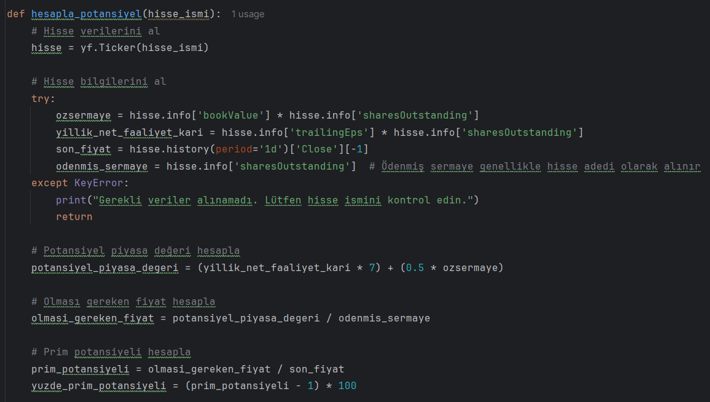Click the '# Potansiyel piyasa değeri hesapla' comment
This screenshot has height=402, width=710.
pyautogui.click(x=135, y=251)
